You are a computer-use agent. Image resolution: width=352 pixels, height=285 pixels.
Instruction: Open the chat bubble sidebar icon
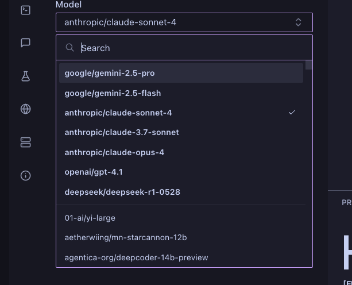pyautogui.click(x=25, y=43)
